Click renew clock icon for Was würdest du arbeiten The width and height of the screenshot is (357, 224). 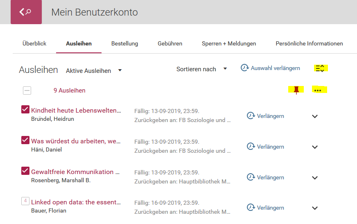pos(251,146)
